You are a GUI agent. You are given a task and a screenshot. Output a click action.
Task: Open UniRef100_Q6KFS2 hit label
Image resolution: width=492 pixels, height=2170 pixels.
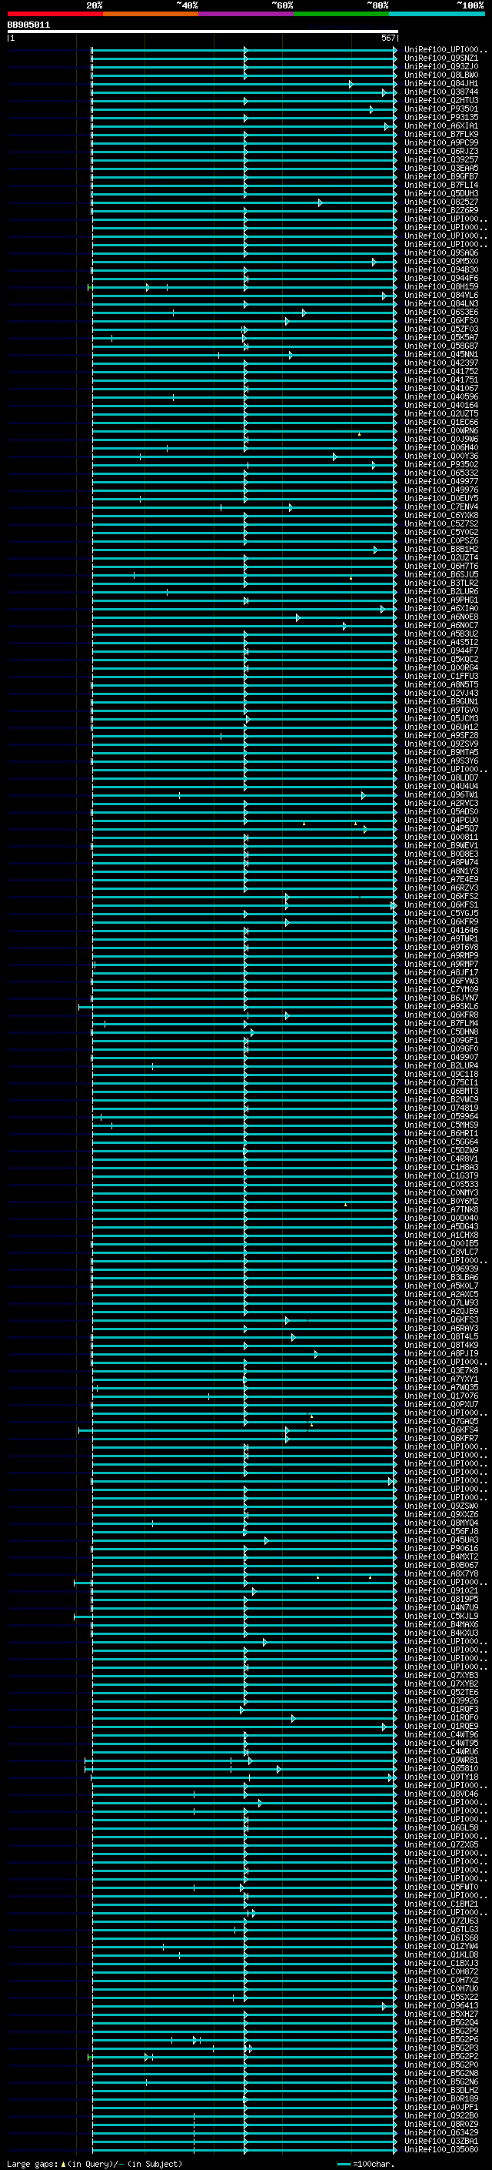[x=441, y=896]
